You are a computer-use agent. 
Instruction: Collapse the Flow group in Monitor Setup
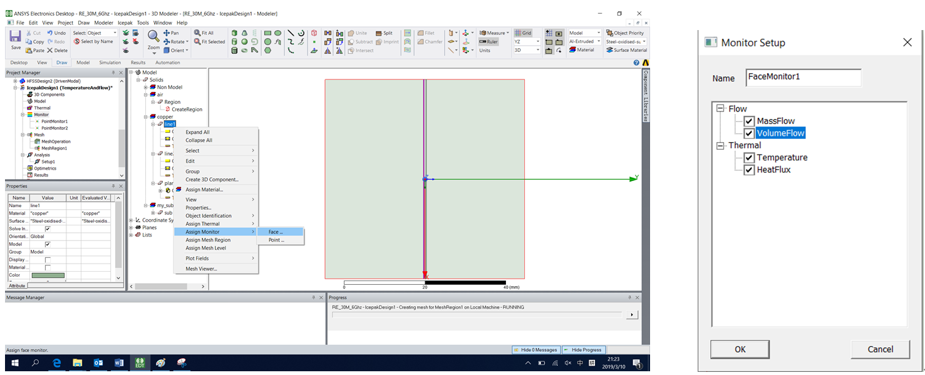720,109
